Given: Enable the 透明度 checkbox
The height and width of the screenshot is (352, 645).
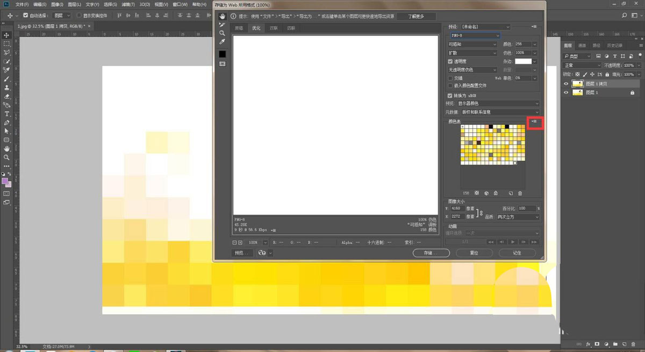Looking at the screenshot, I should [450, 61].
